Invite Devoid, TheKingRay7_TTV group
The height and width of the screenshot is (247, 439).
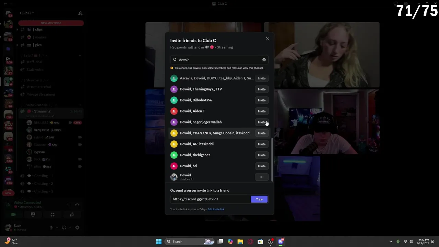262,89
